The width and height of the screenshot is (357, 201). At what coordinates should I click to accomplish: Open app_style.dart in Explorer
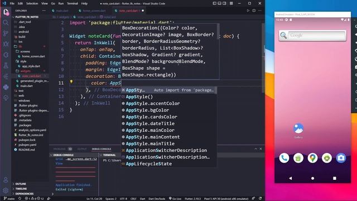(31, 66)
